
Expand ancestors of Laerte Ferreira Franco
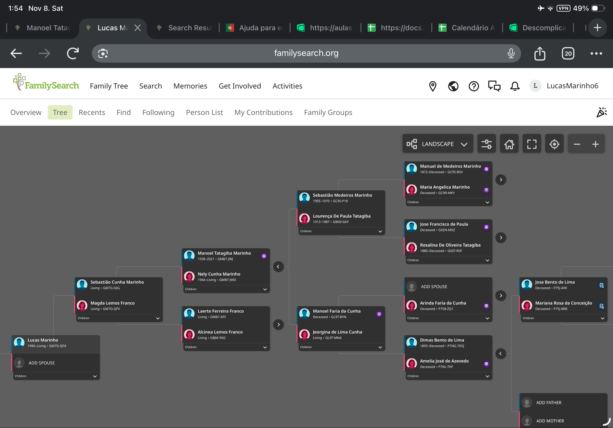(x=278, y=325)
